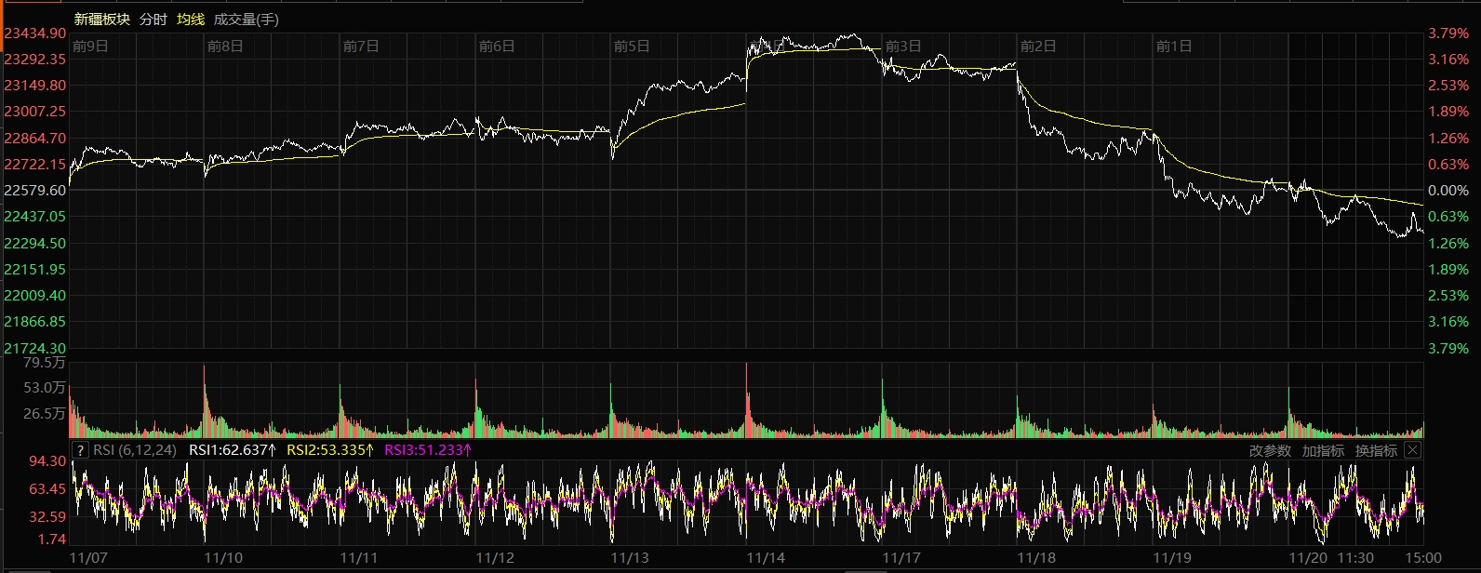Select the 新疆板块 sector title
The width and height of the screenshot is (1481, 573).
point(101,20)
